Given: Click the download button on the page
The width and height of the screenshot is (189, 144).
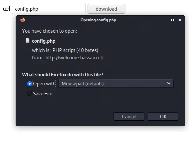Looking at the screenshot, I should [106, 9].
